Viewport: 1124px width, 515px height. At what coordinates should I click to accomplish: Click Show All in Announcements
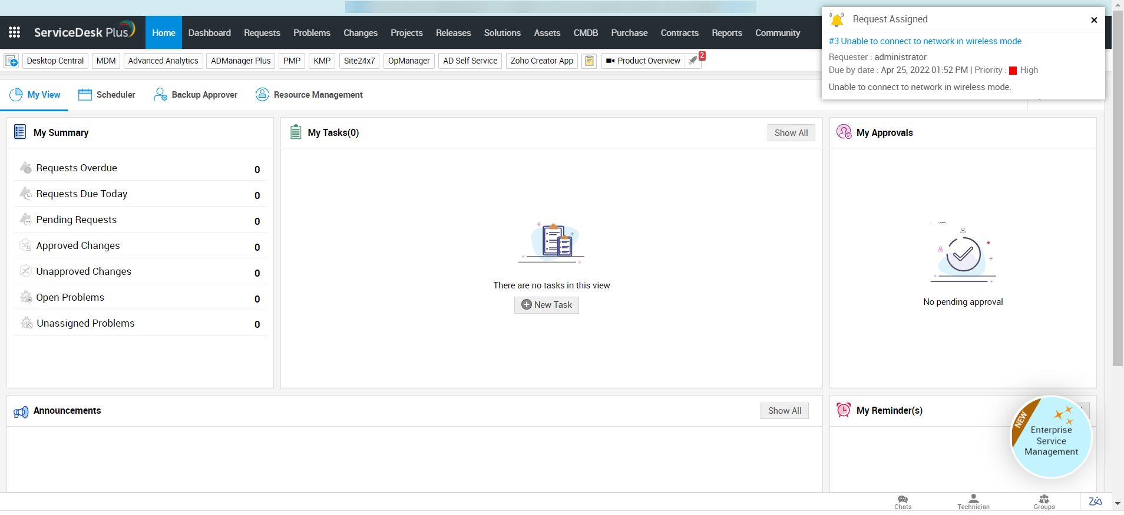tap(785, 411)
